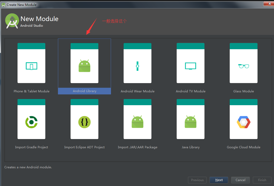Click the 'Phone & Tablet Module' label
The image size is (274, 186).
tap(31, 91)
